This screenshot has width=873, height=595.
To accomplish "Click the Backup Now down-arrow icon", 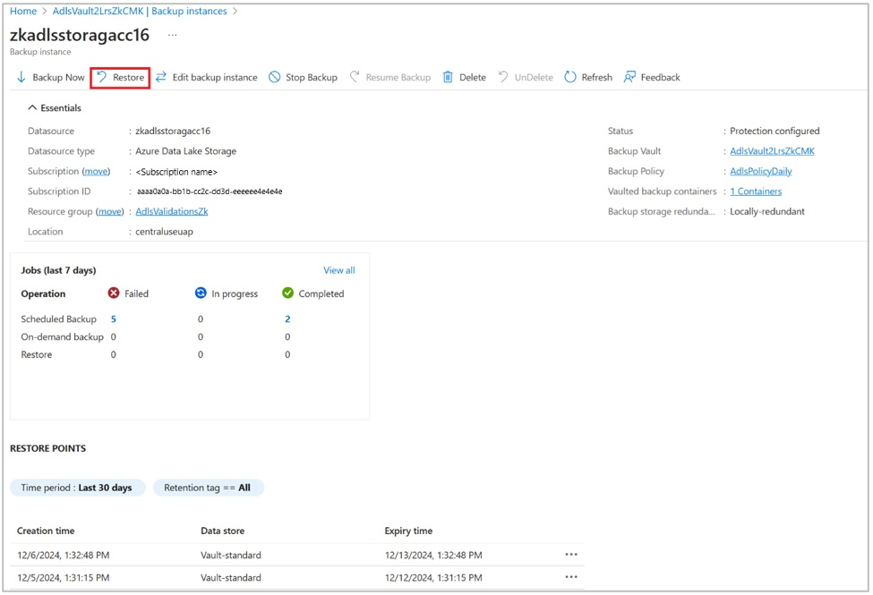I will click(x=21, y=77).
